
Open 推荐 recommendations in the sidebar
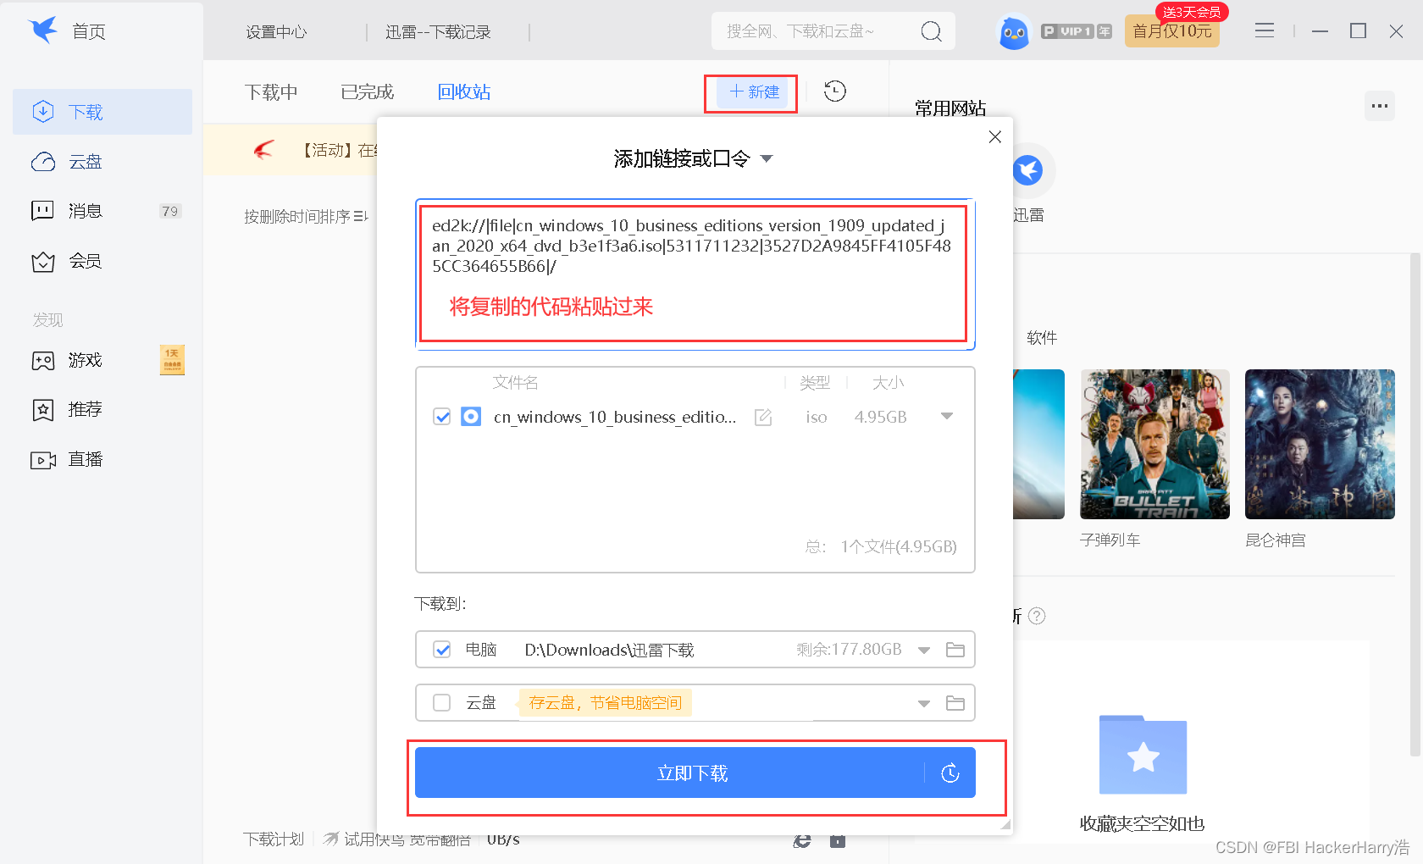point(67,410)
